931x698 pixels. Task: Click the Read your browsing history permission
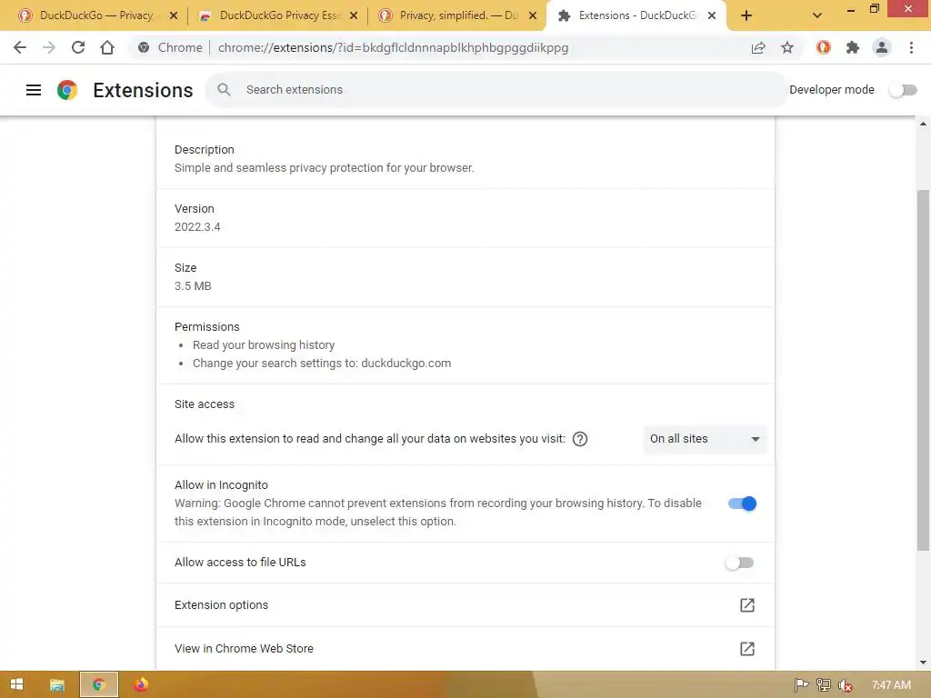[x=264, y=344]
